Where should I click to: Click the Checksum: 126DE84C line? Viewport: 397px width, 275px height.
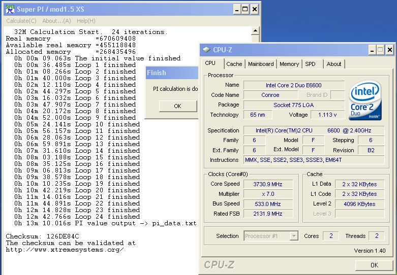click(x=42, y=236)
